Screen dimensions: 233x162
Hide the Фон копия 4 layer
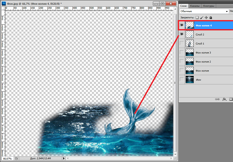click(182, 25)
